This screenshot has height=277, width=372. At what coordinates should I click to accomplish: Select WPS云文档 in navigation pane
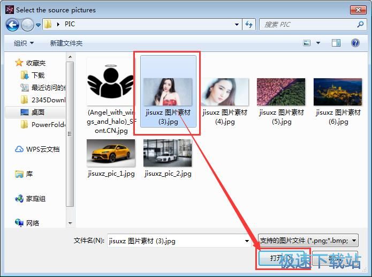point(43,149)
